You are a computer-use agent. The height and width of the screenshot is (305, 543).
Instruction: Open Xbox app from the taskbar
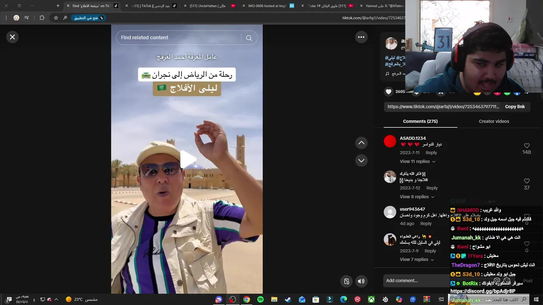(371, 299)
